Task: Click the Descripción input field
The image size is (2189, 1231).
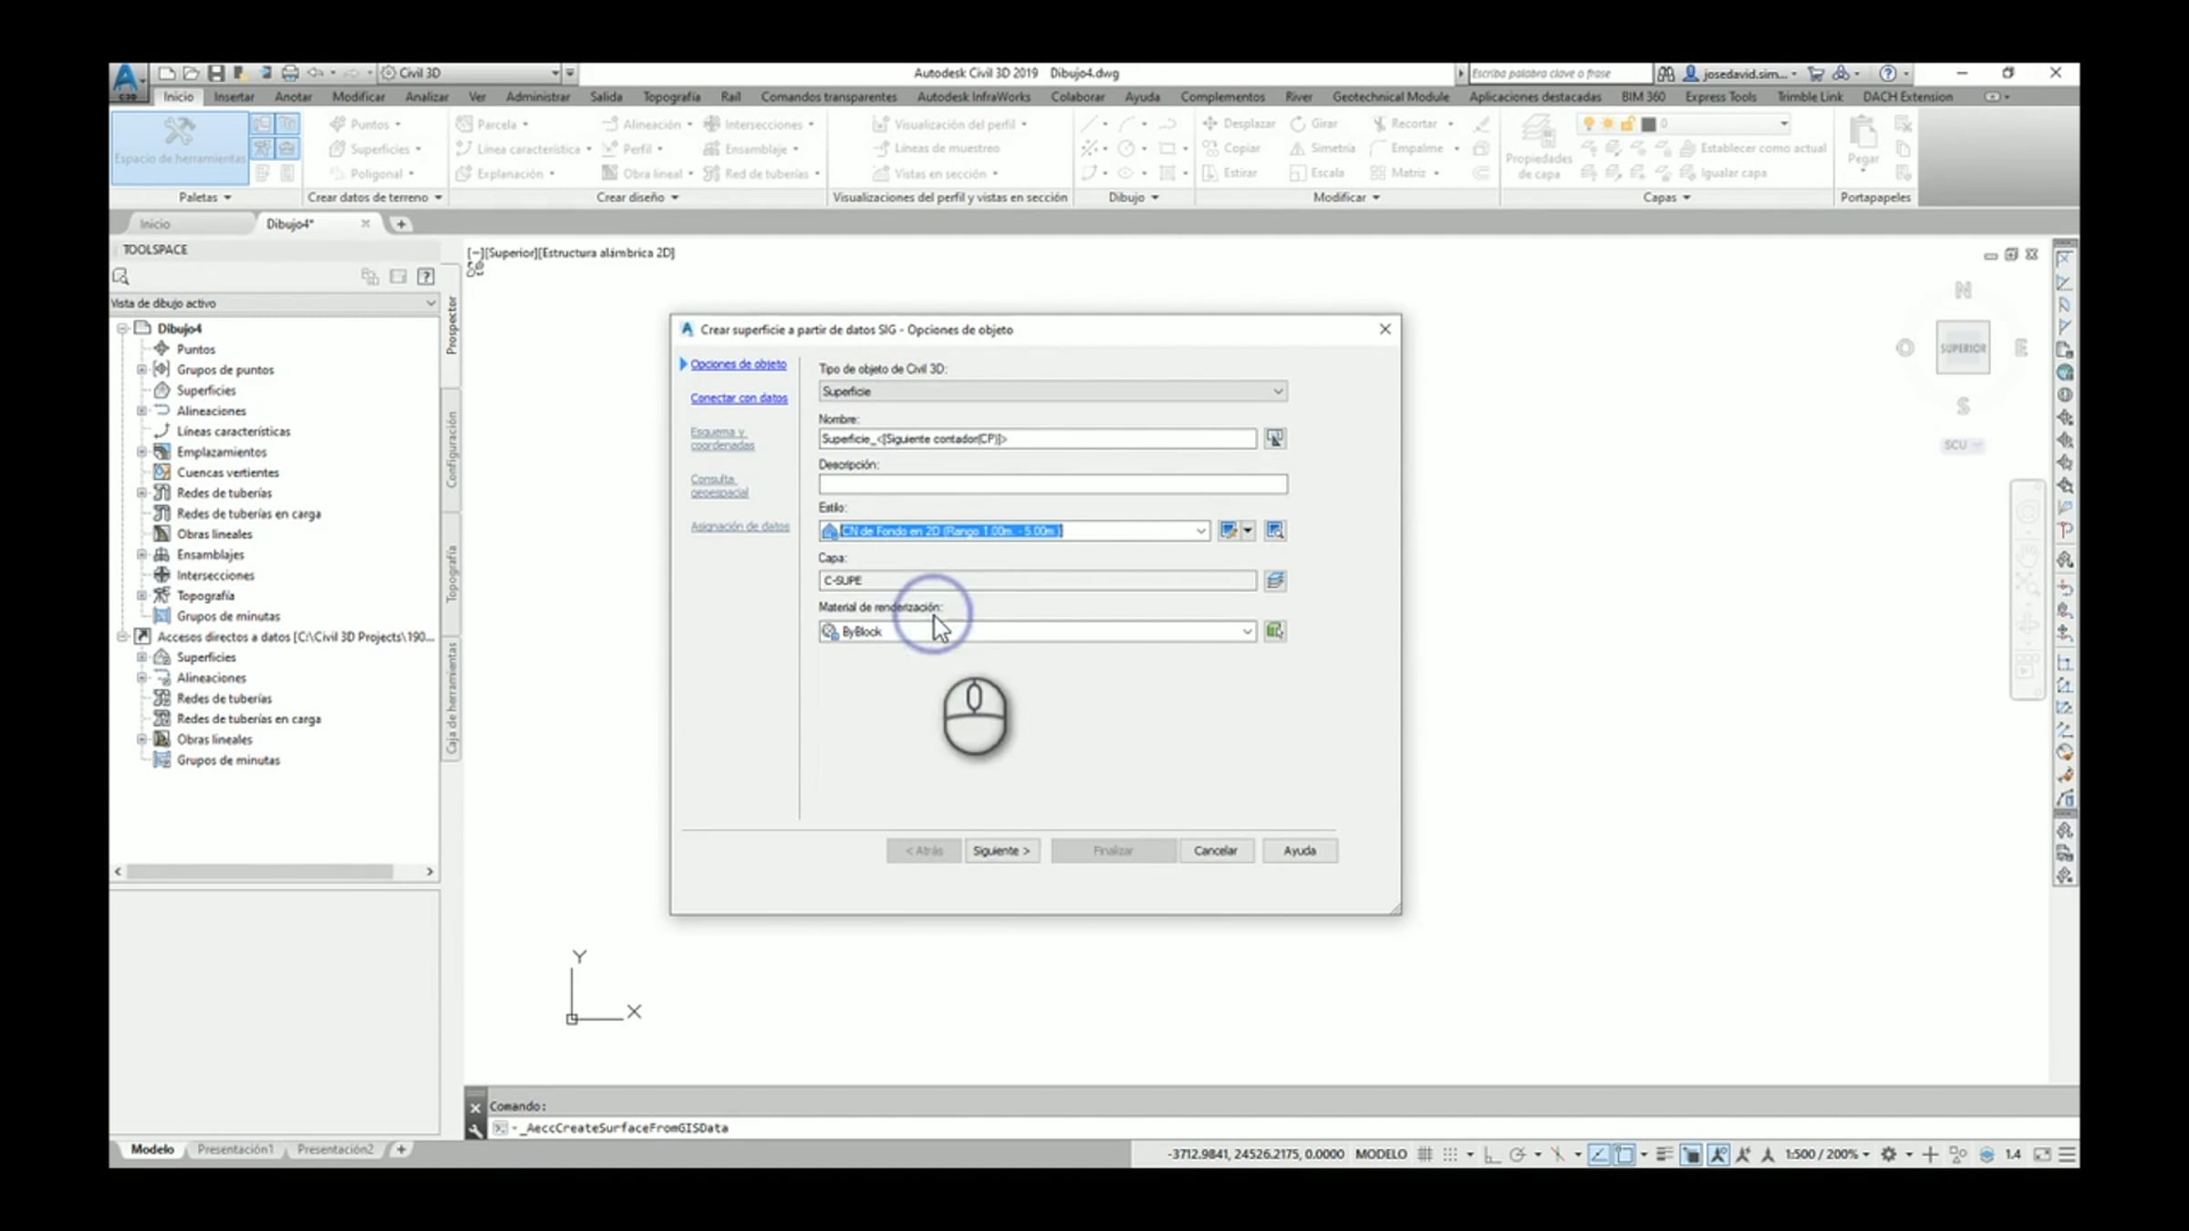Action: tap(1052, 484)
